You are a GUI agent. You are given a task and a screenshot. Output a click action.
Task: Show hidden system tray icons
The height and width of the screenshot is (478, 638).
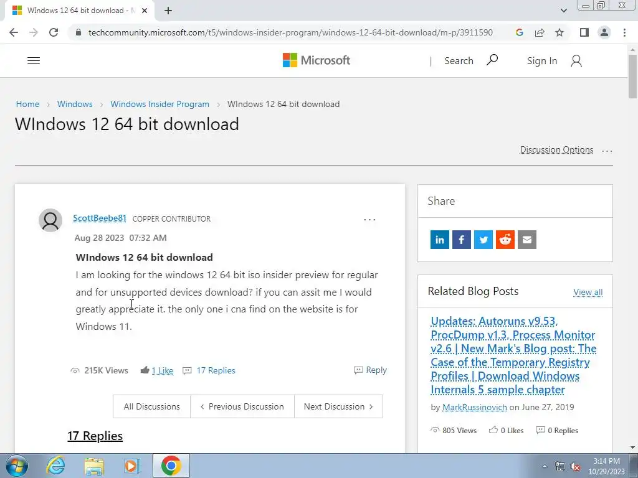click(x=545, y=467)
